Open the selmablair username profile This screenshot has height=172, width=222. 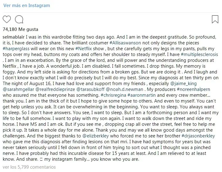(x=13, y=37)
